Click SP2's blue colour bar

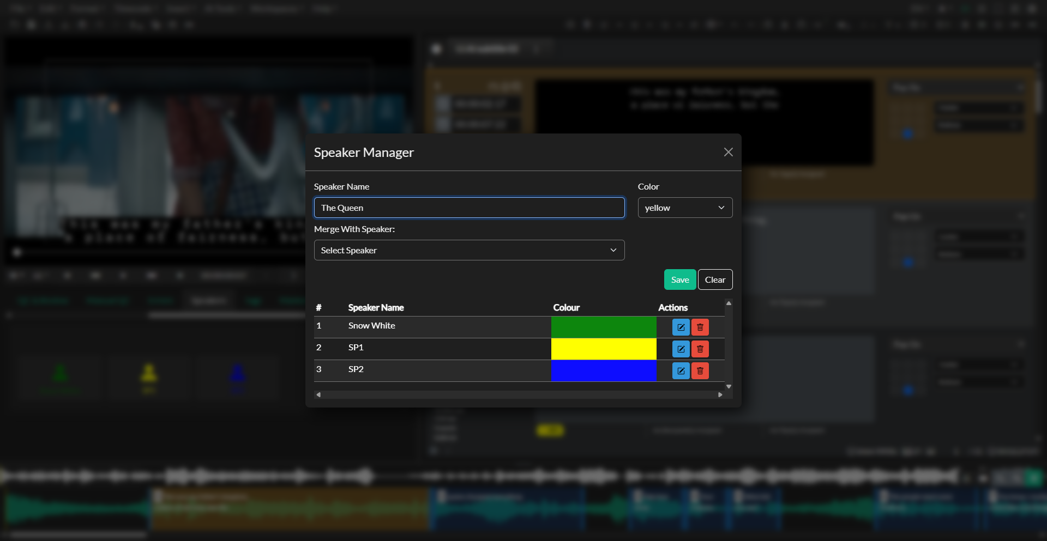604,370
